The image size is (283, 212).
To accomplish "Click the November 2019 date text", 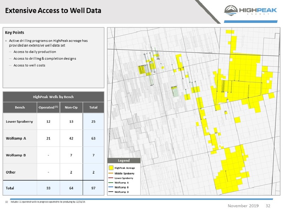I will [x=243, y=206].
